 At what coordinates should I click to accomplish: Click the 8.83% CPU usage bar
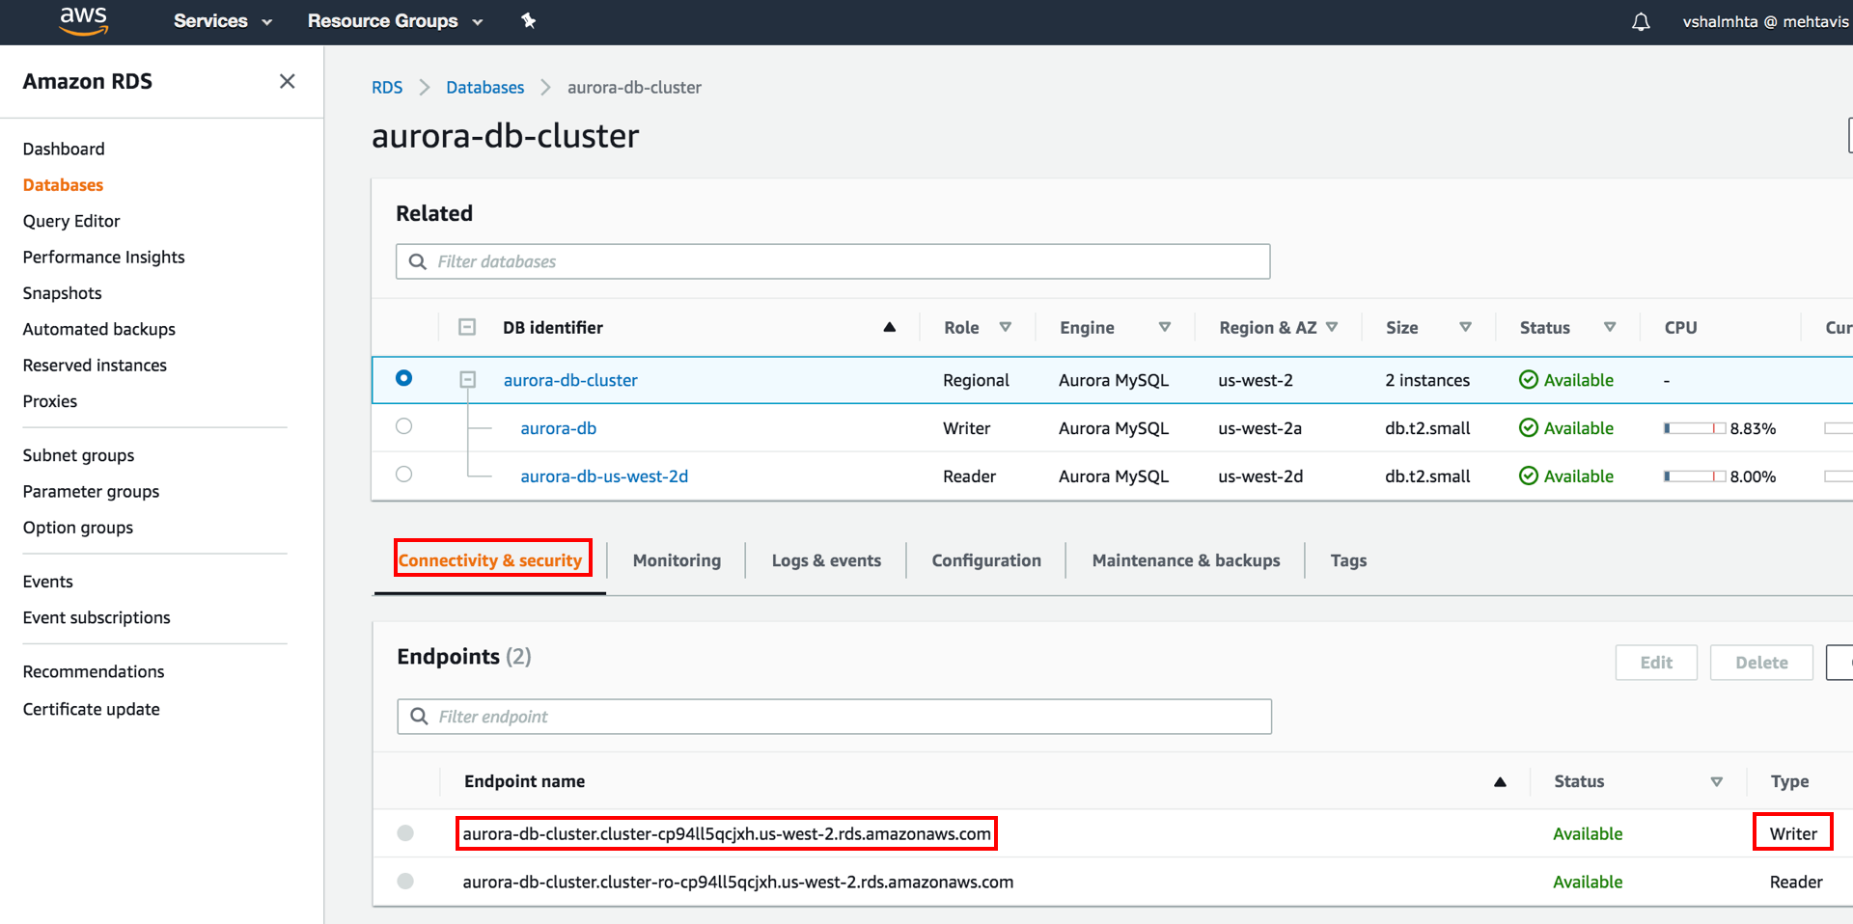point(1695,428)
